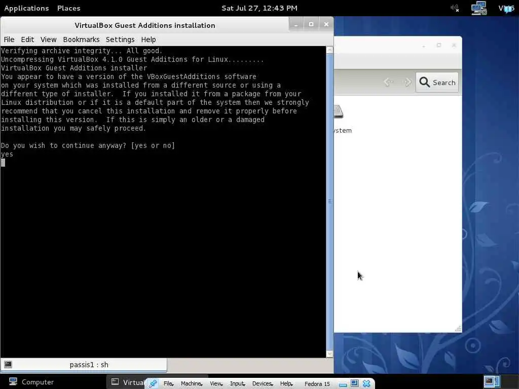The height and width of the screenshot is (389, 519).
Task: Click the back arrow in file manager
Action: 389,82
